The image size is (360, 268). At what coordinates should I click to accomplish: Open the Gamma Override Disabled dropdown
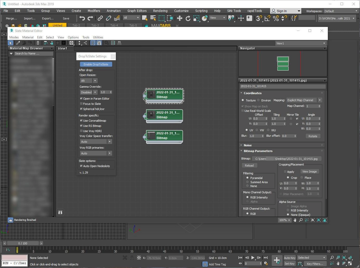tap(89, 92)
